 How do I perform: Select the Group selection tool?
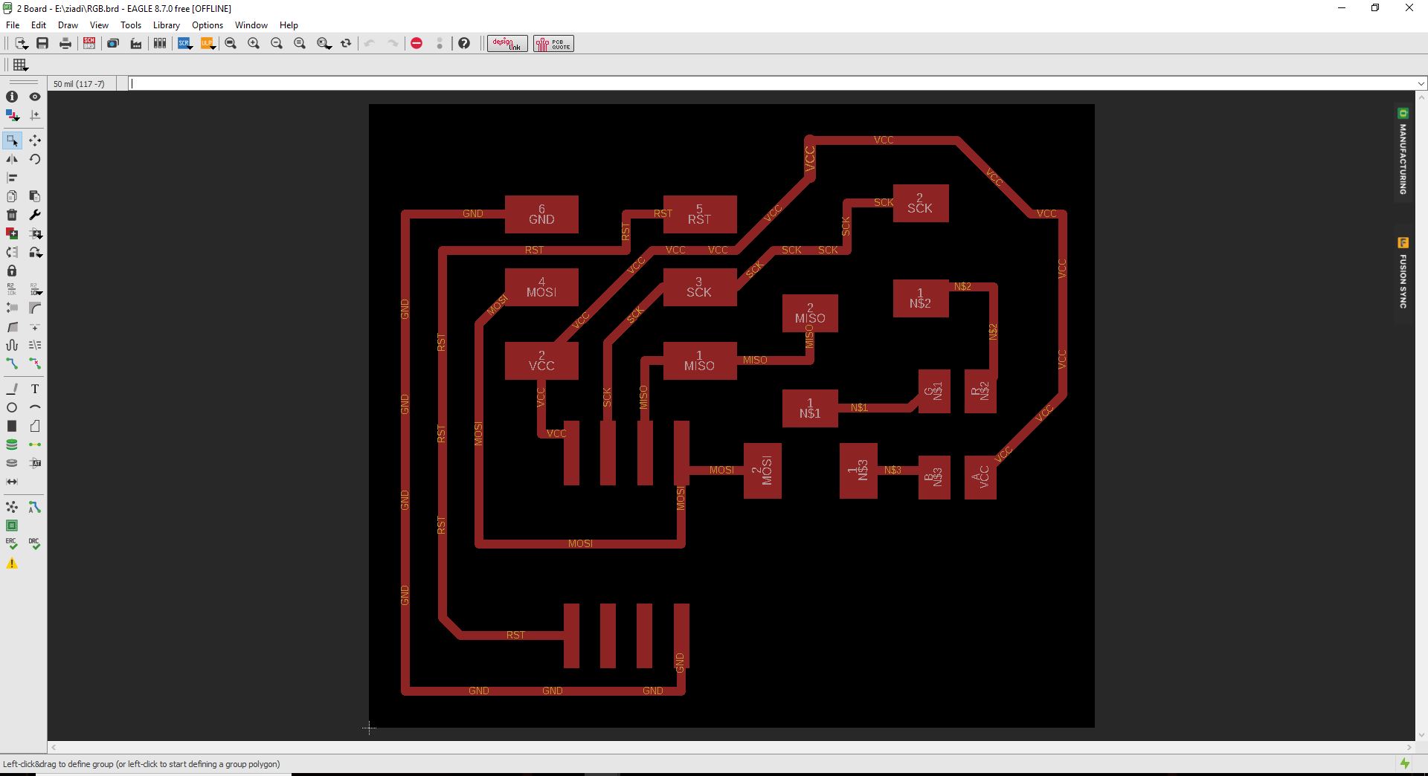pos(12,140)
